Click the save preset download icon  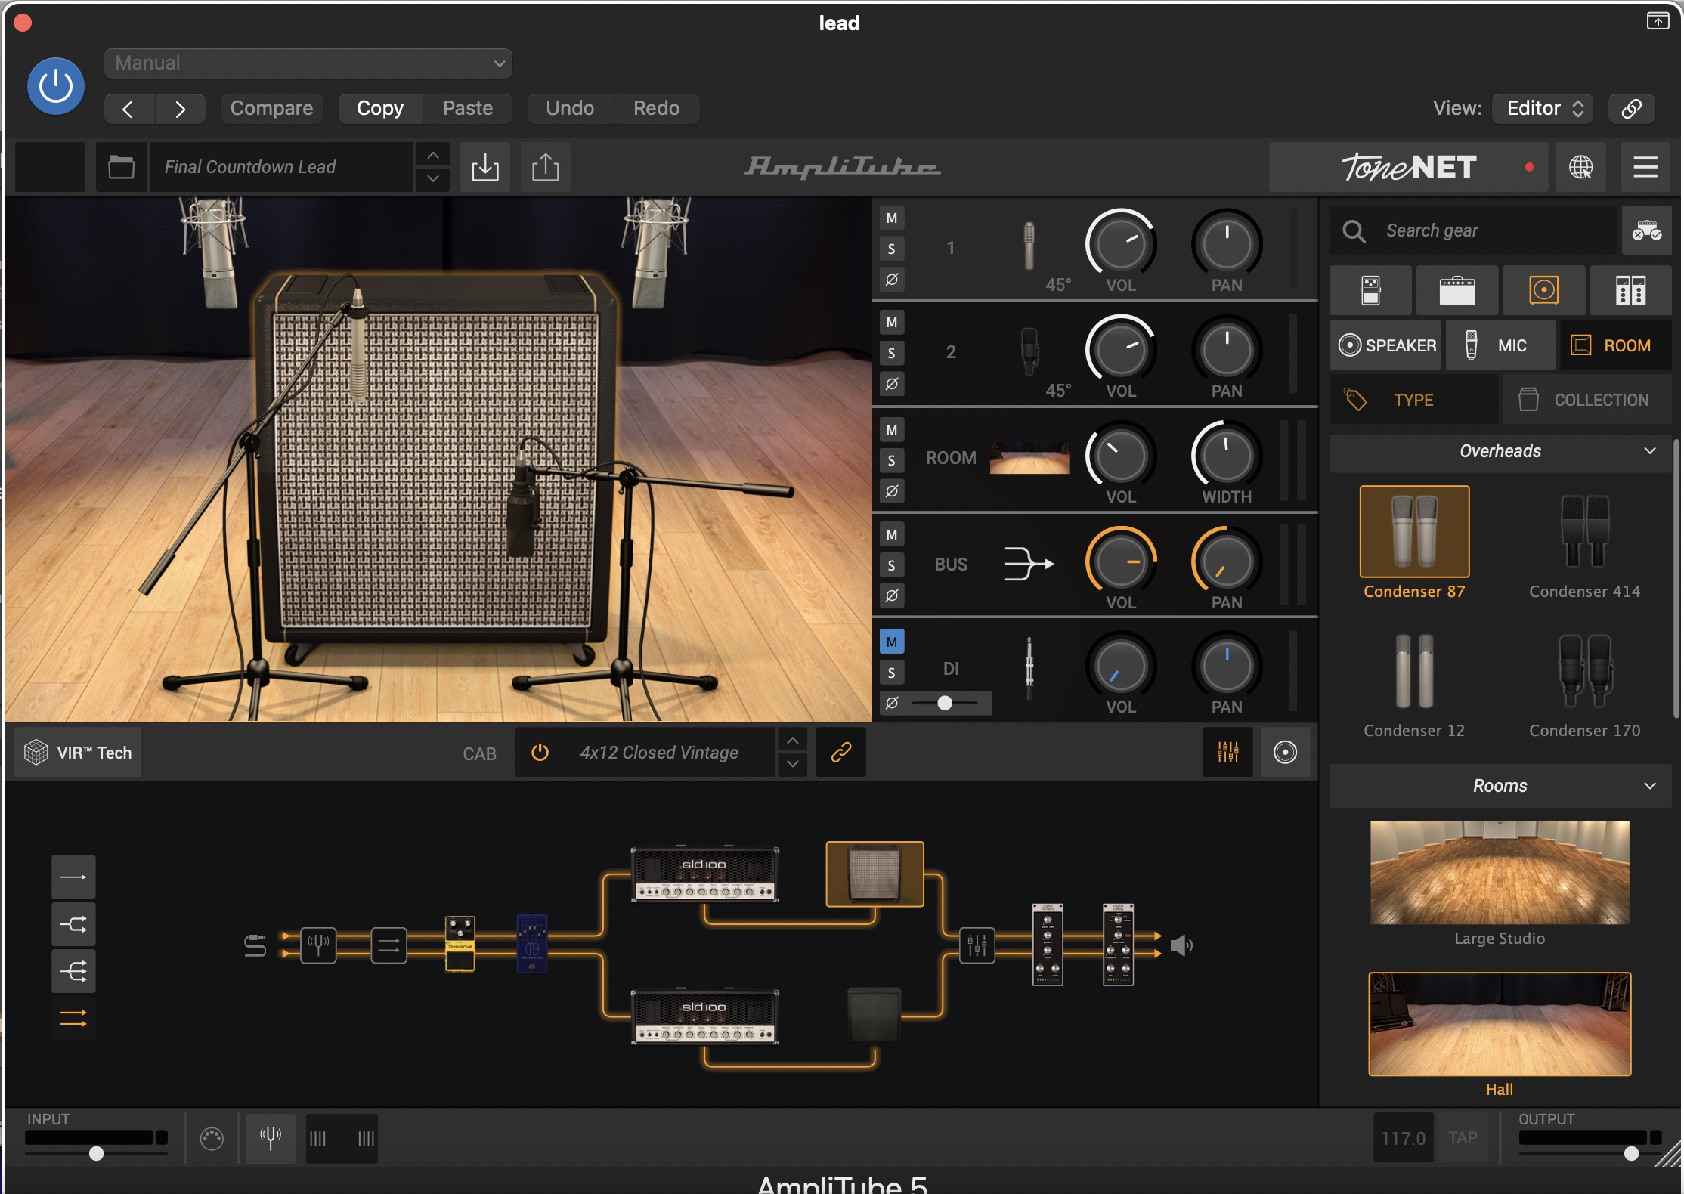click(485, 167)
